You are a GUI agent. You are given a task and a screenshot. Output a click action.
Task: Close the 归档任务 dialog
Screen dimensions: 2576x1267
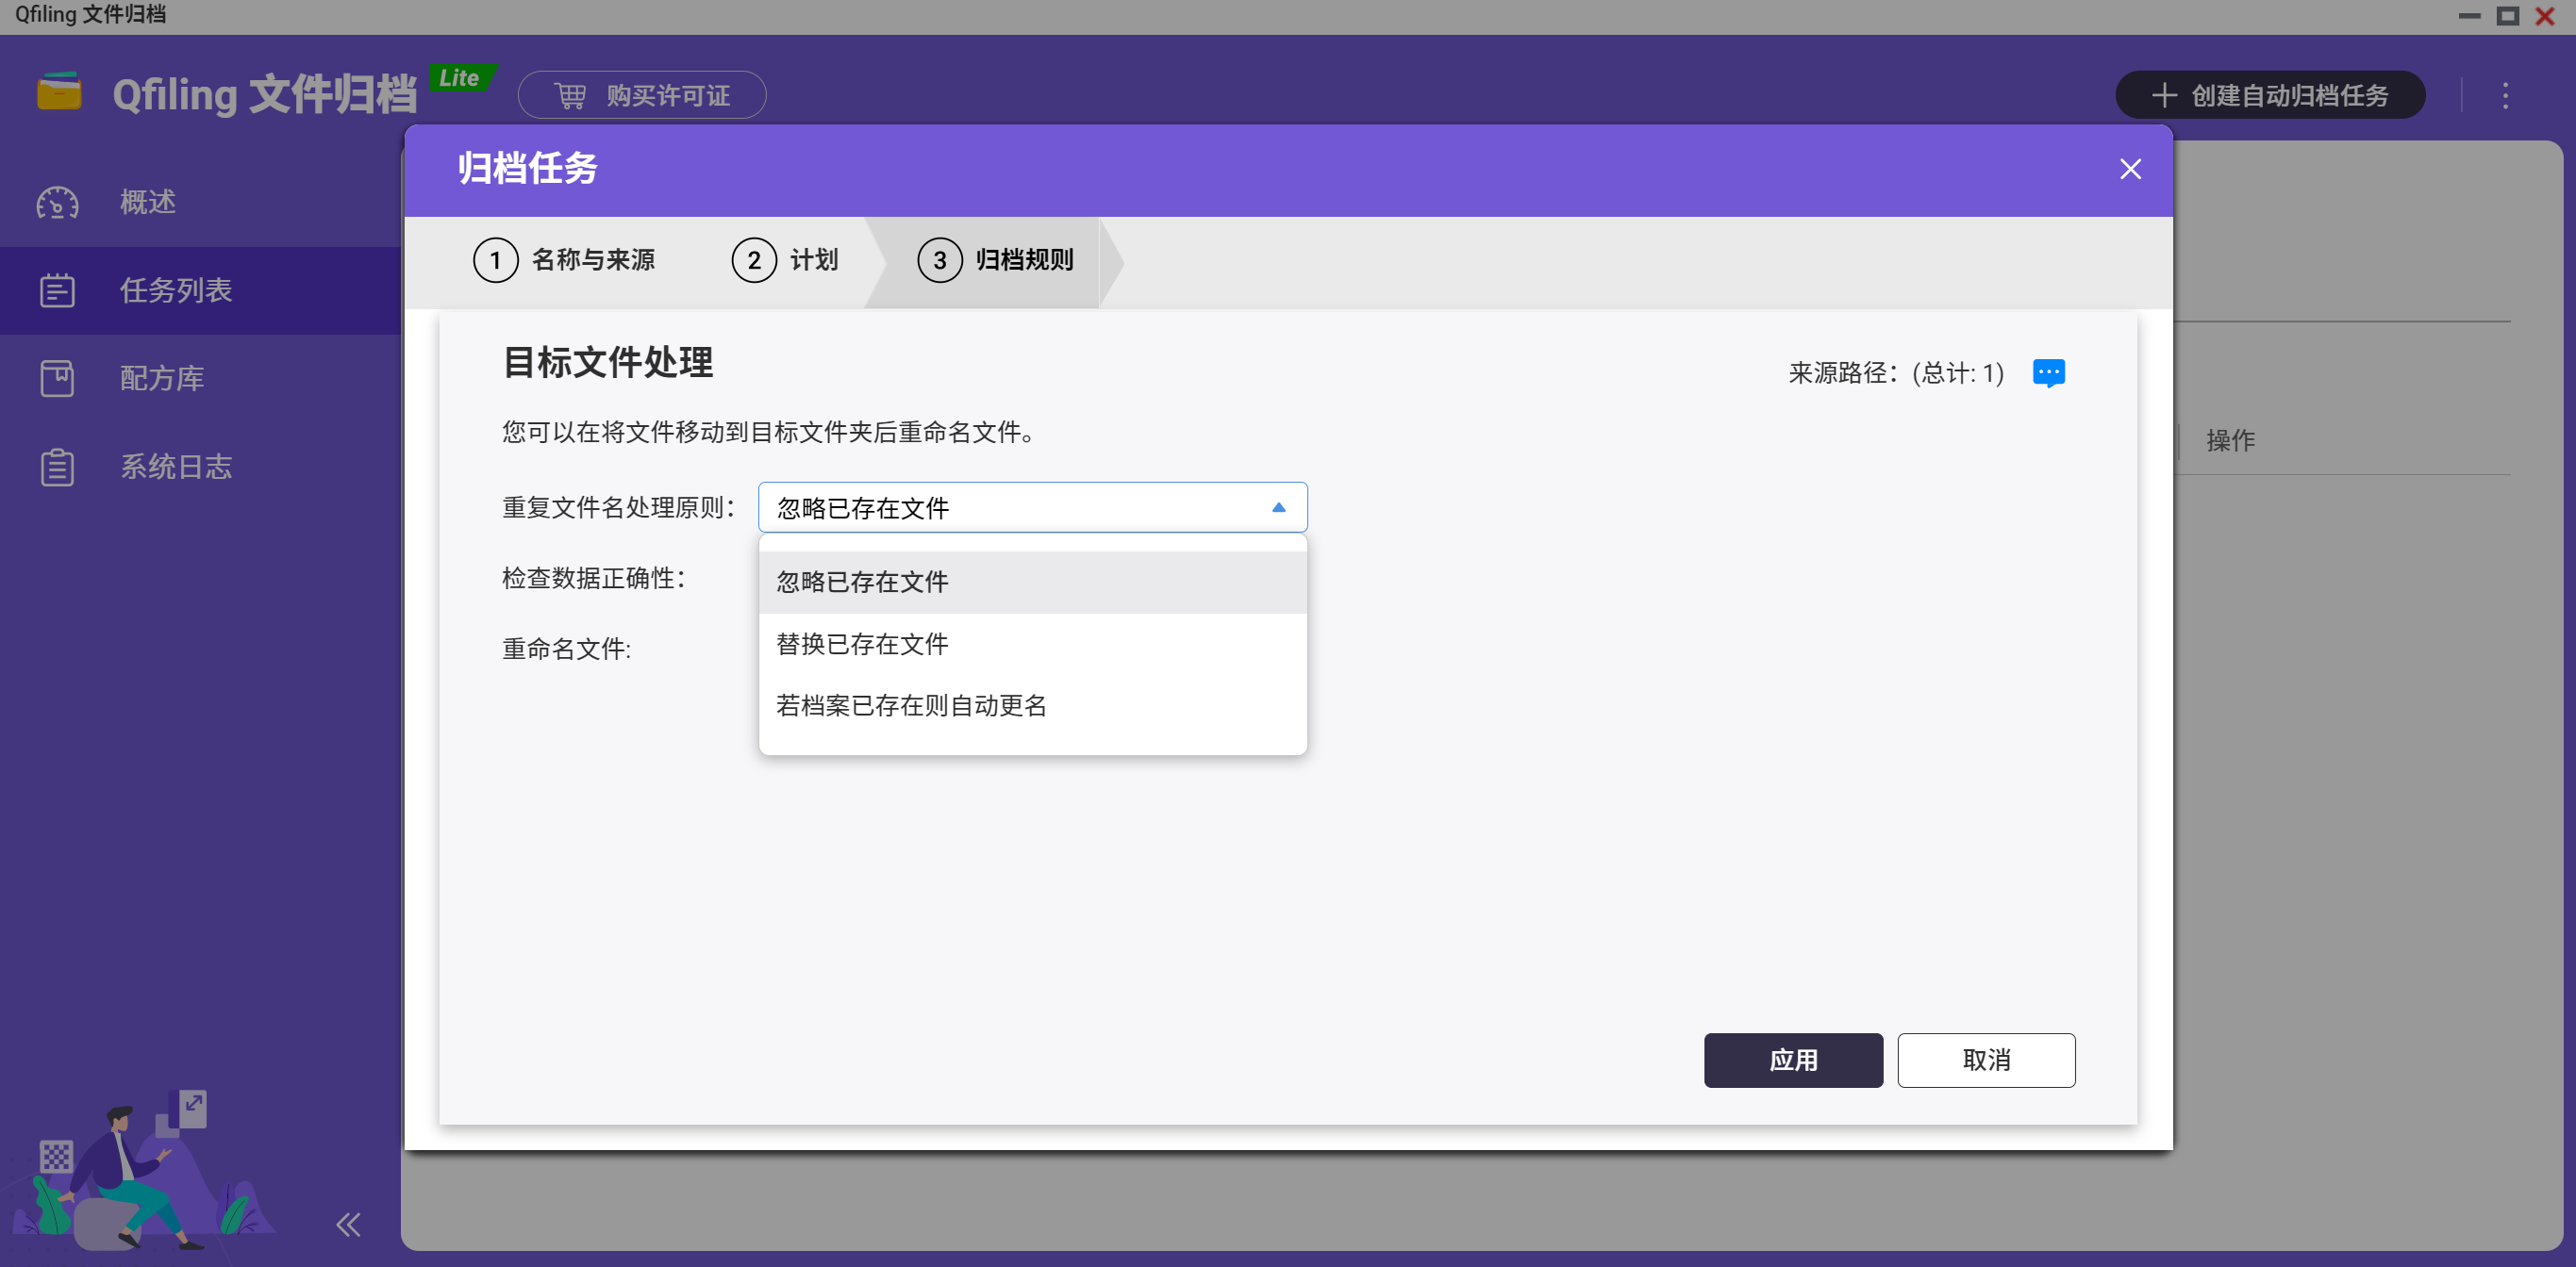(2130, 169)
